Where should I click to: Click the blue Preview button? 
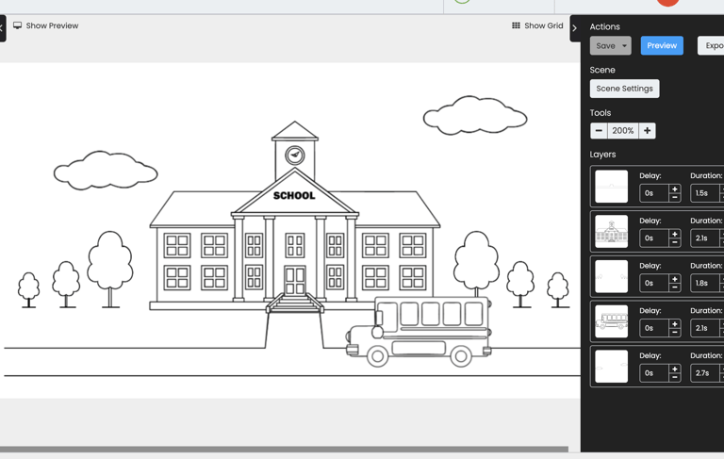(x=662, y=46)
